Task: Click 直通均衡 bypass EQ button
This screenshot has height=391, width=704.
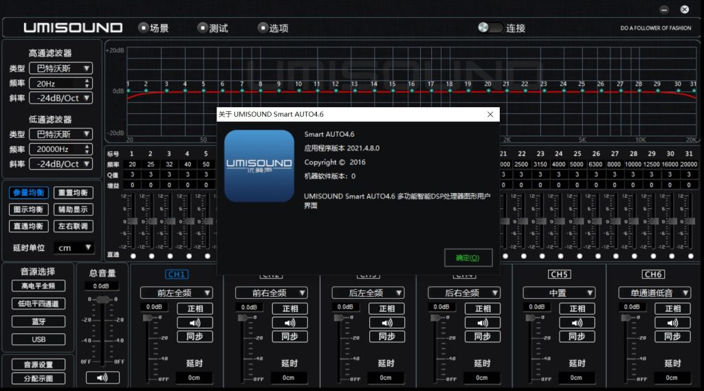Action: pyautogui.click(x=29, y=226)
